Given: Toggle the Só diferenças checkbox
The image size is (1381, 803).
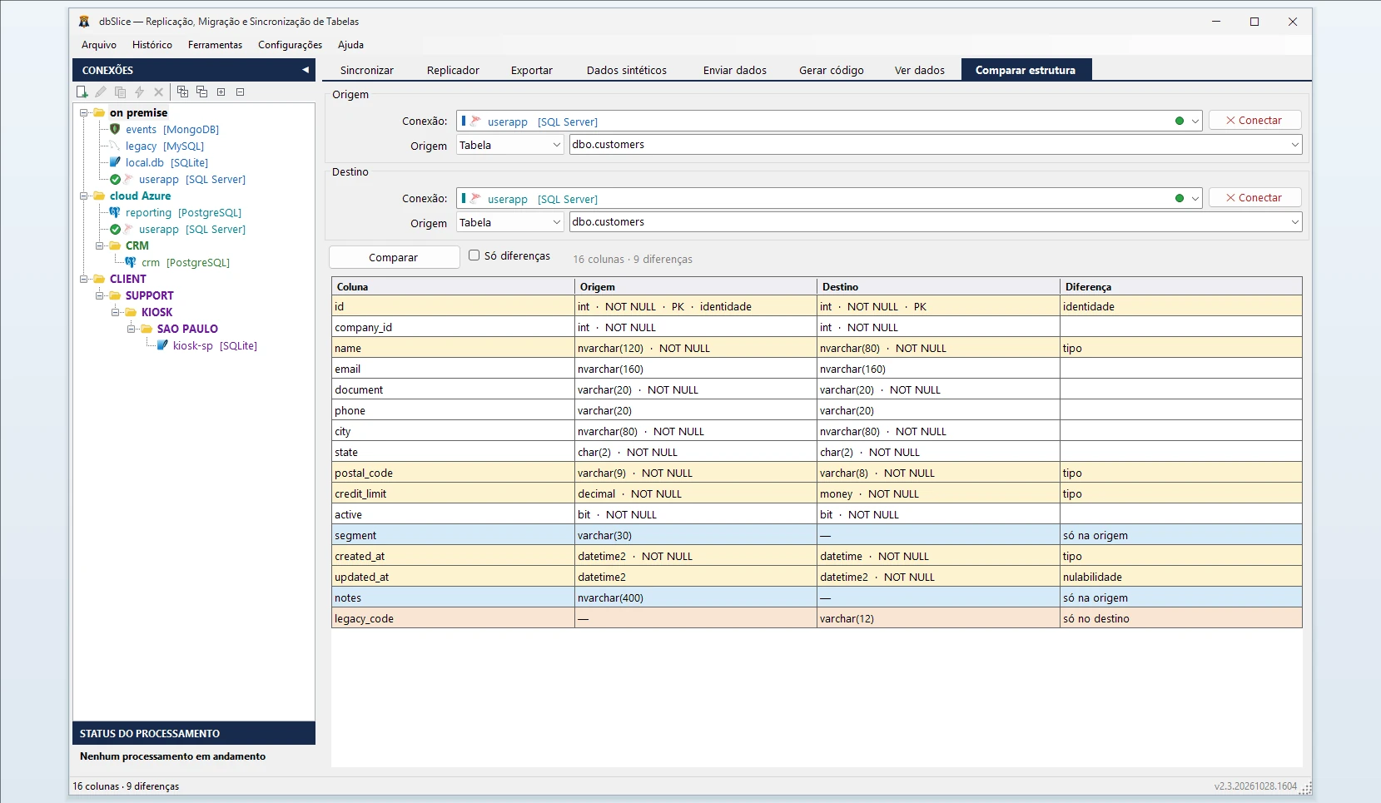Looking at the screenshot, I should (474, 255).
